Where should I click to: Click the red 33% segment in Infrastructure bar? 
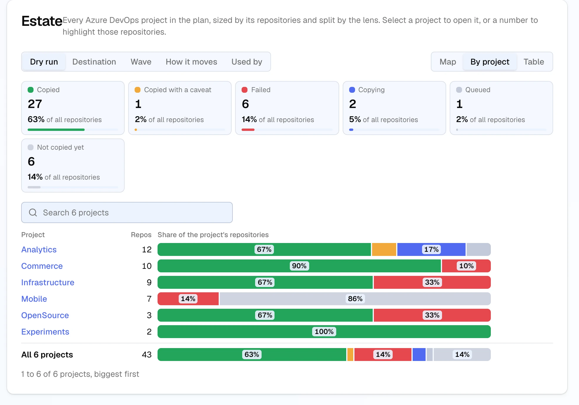click(x=432, y=282)
